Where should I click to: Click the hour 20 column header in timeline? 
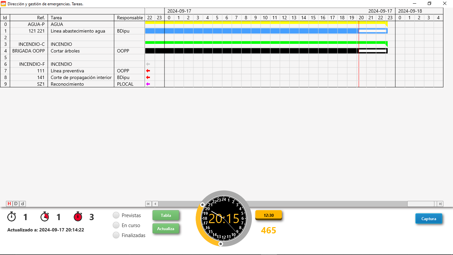(361, 18)
